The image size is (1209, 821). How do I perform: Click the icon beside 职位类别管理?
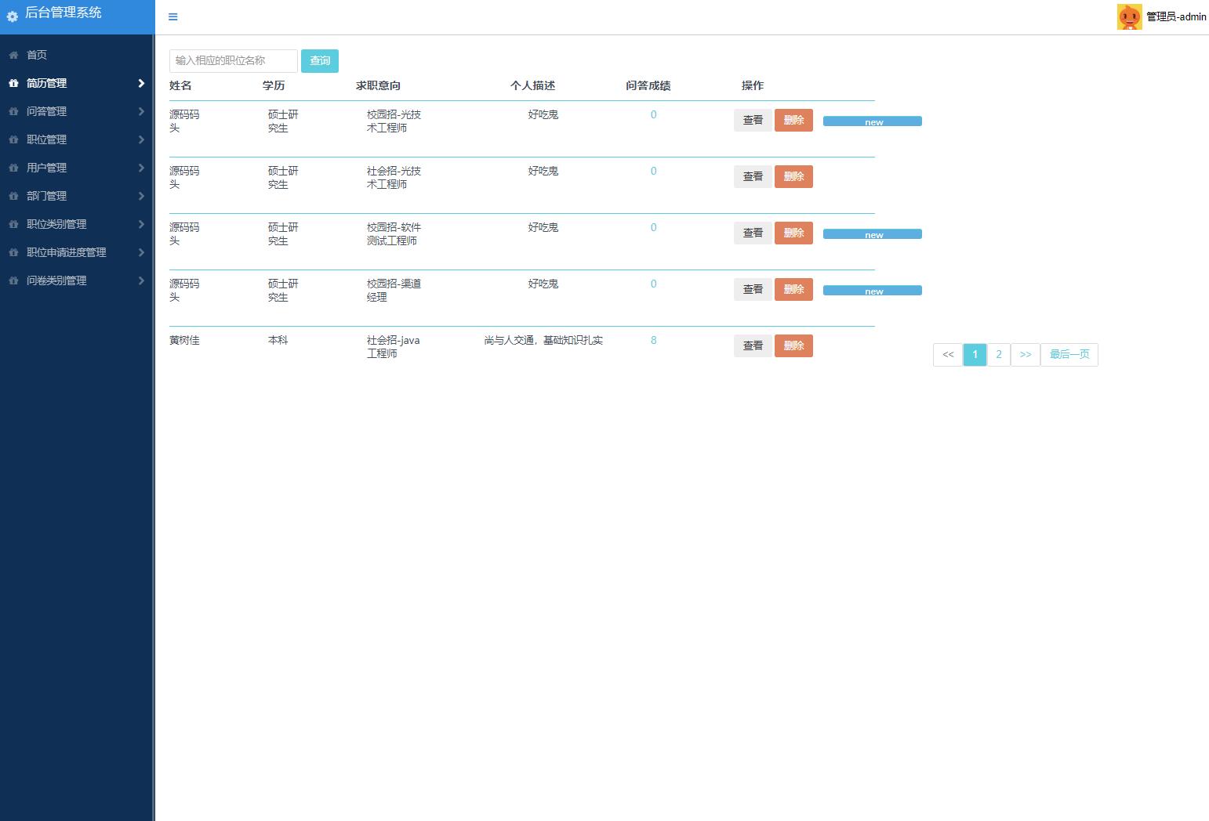(x=13, y=224)
